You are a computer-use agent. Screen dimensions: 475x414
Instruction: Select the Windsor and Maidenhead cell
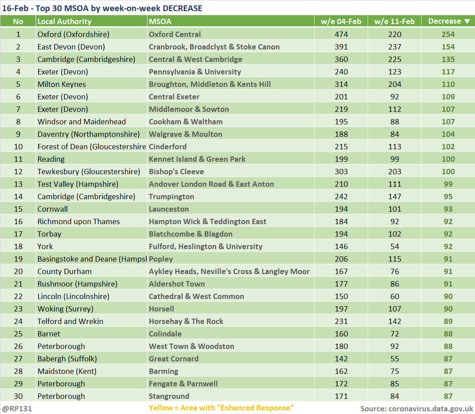point(82,122)
